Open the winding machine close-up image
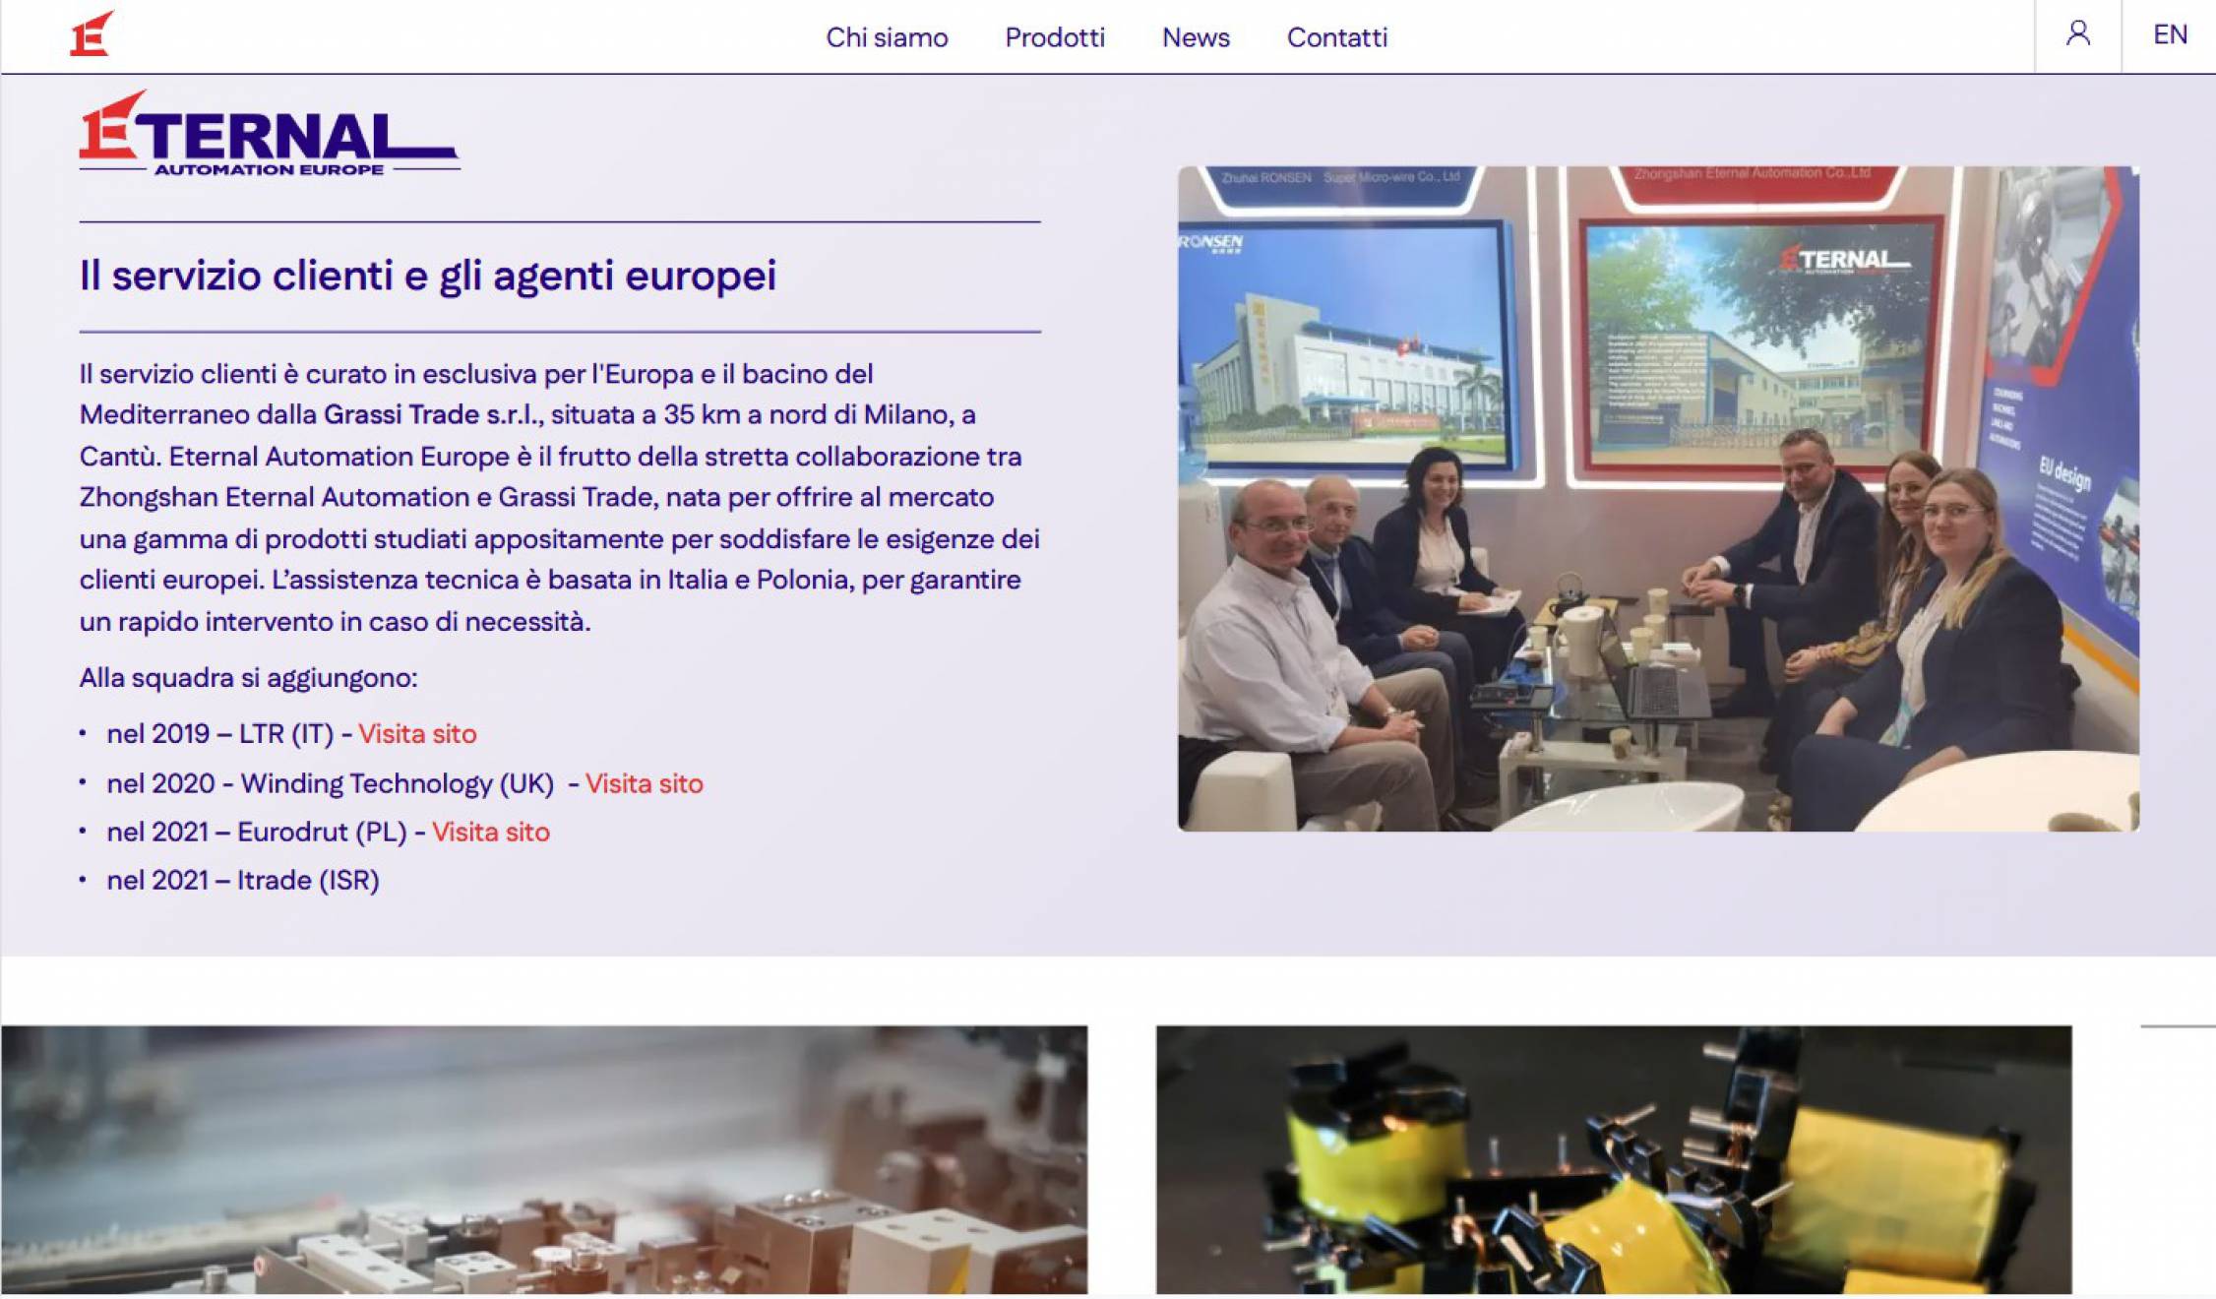The width and height of the screenshot is (2216, 1299). point(544,1159)
